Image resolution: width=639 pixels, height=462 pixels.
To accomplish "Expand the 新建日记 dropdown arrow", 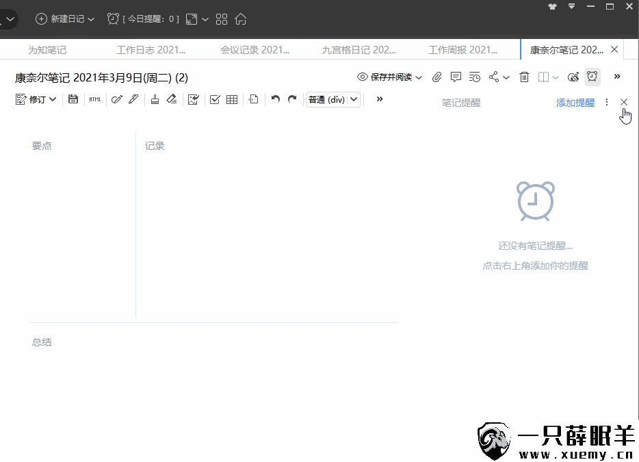I will tap(91, 19).
